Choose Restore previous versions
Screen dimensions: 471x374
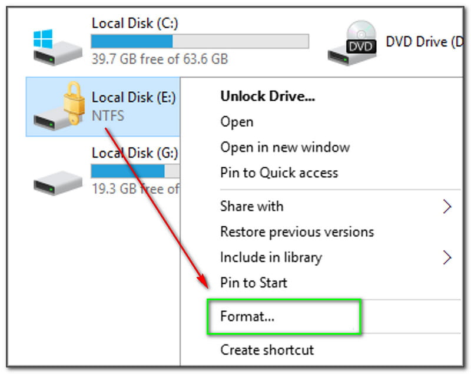[297, 231]
